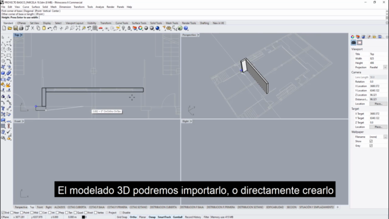Open the Front viewport title dropdown arrow
The image size is (389, 219).
[23, 122]
